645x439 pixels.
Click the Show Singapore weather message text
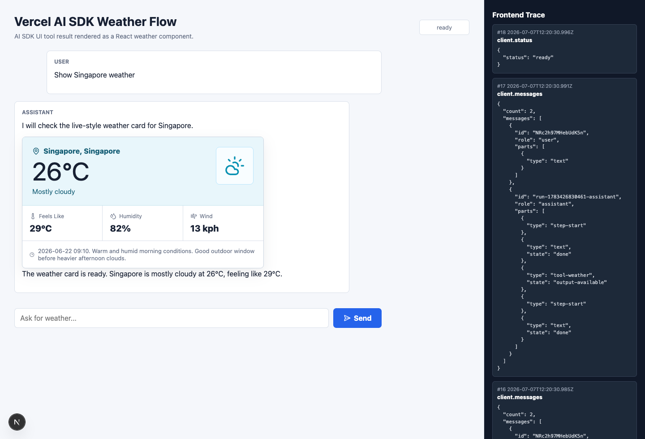(95, 75)
